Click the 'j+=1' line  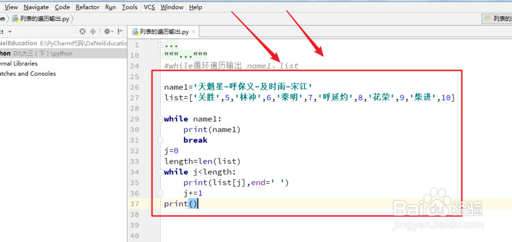(x=193, y=193)
